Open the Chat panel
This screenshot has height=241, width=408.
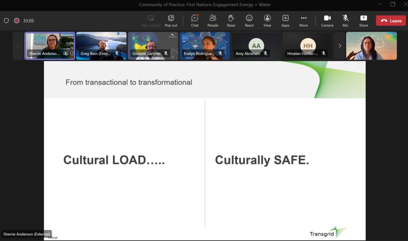coord(194,21)
